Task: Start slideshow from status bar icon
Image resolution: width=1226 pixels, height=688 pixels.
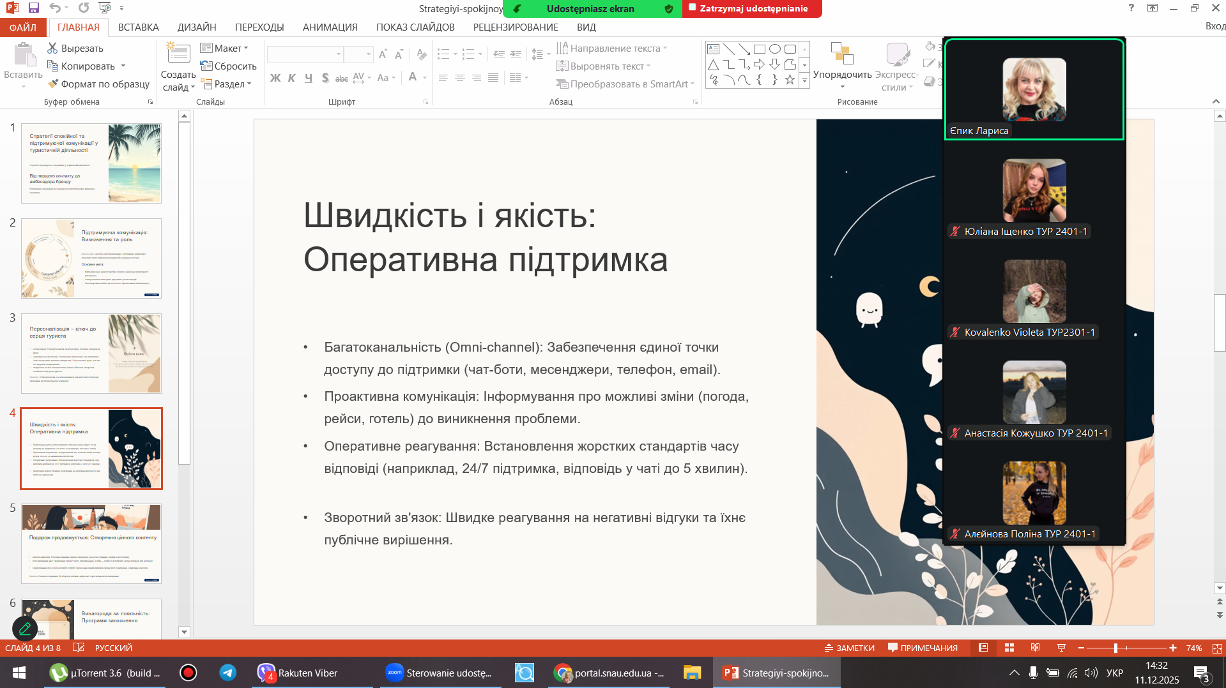Action: coord(1061,648)
